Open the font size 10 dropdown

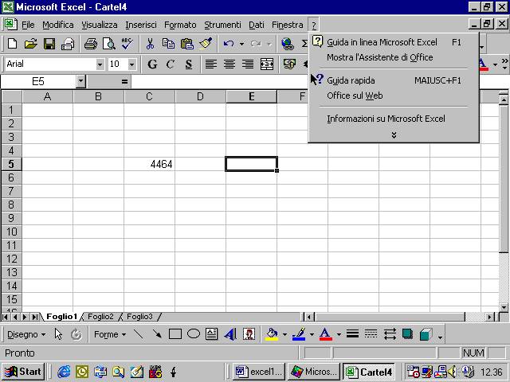(131, 64)
